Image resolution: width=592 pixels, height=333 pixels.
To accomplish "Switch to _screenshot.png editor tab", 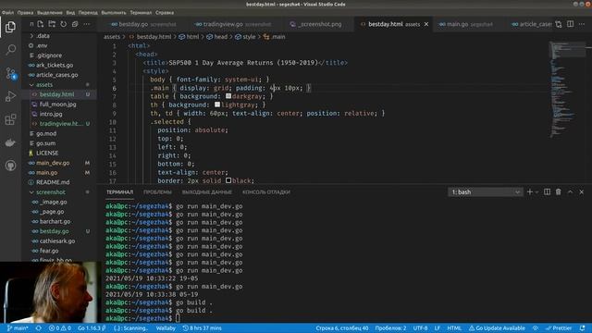I will click(315, 24).
